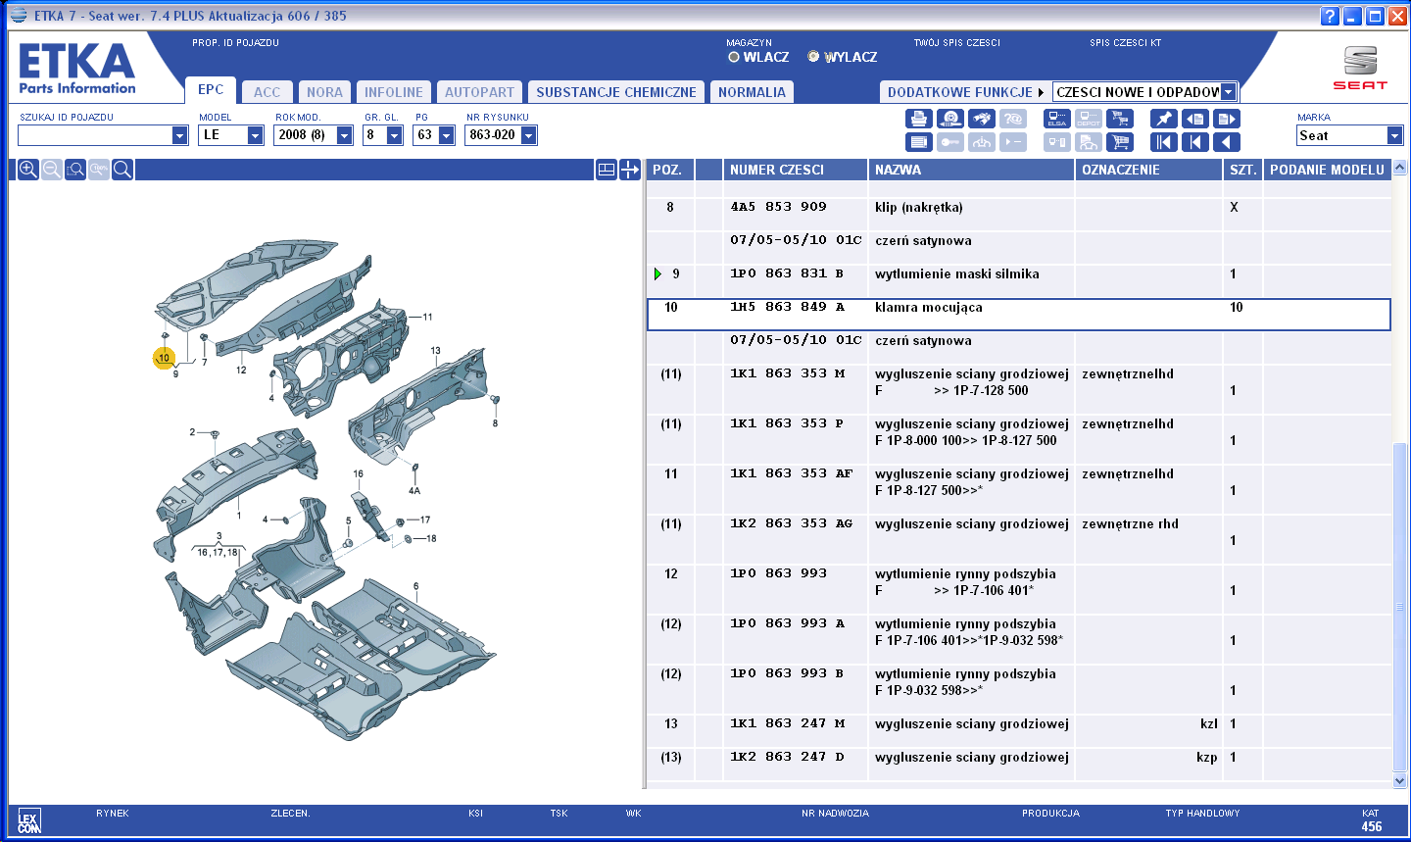The image size is (1411, 842).
Task: Click the move splitter arrows icon
Action: point(630,170)
